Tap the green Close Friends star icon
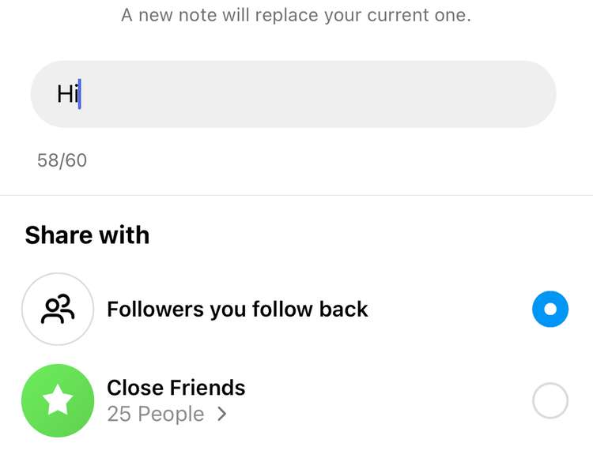This screenshot has width=593, height=458. (x=58, y=400)
